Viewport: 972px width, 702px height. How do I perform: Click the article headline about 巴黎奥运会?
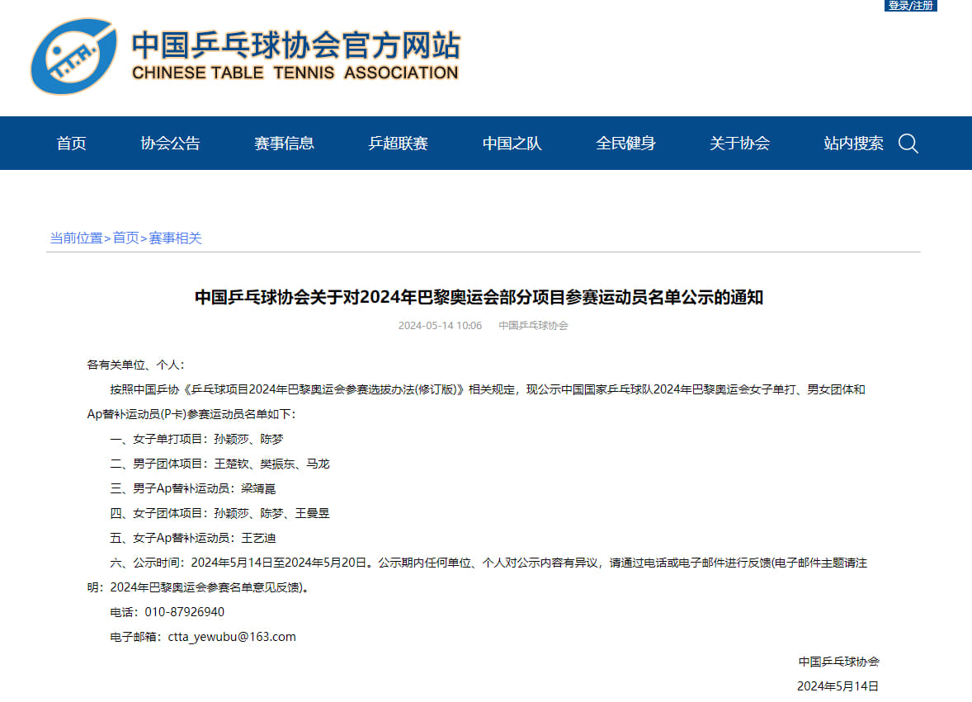[479, 298]
